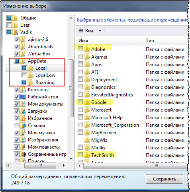This screenshot has width=190, height=192.
Task: Click the Roaming folder icon
Action: pyautogui.click(x=30, y=82)
